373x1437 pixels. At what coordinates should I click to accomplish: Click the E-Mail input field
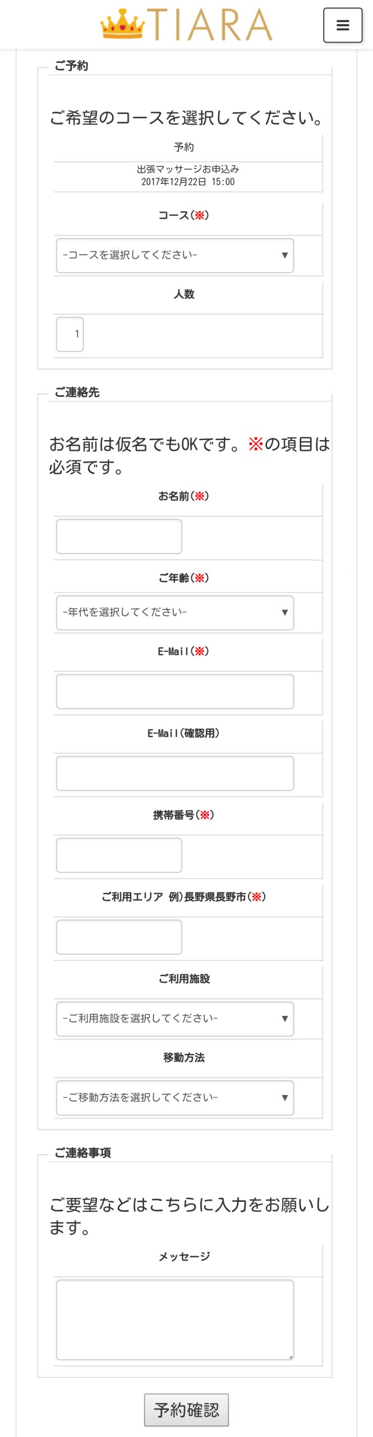pyautogui.click(x=175, y=692)
